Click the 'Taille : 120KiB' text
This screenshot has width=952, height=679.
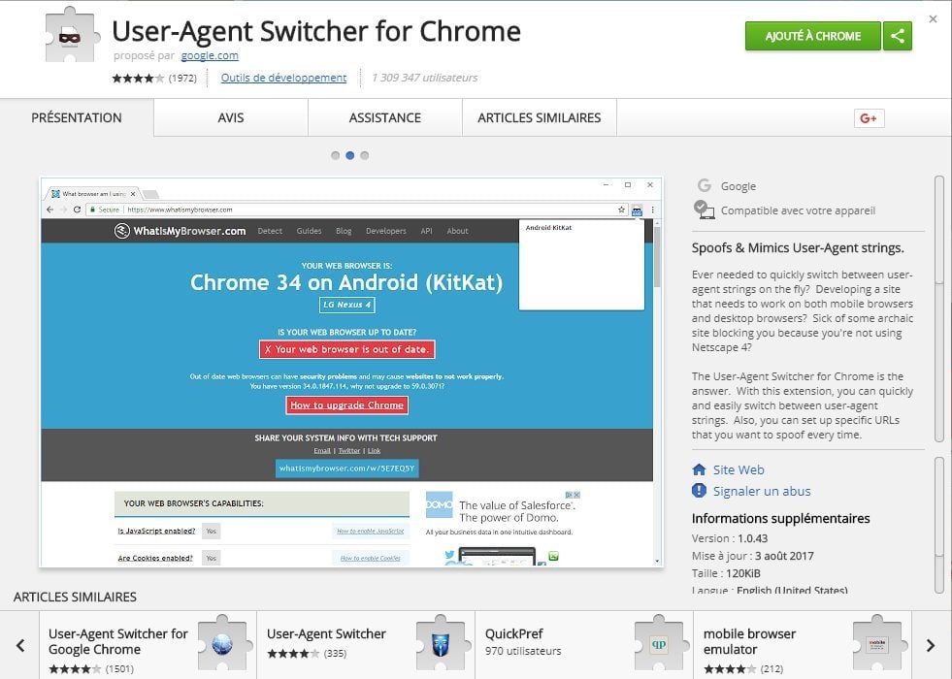click(726, 573)
